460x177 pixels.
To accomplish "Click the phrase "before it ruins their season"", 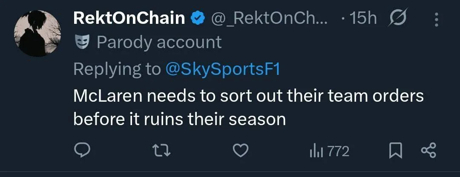I will pos(179,120).
